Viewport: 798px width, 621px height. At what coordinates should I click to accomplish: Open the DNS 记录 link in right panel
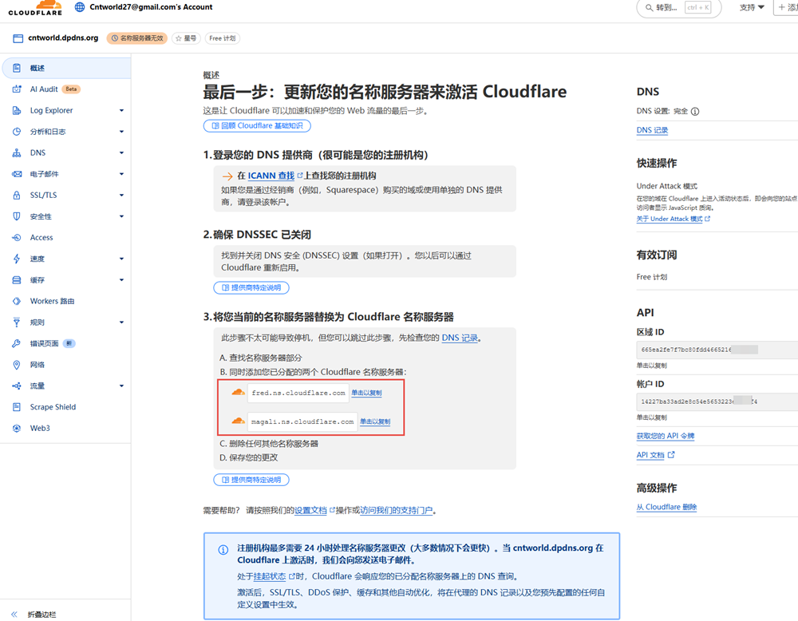(652, 130)
